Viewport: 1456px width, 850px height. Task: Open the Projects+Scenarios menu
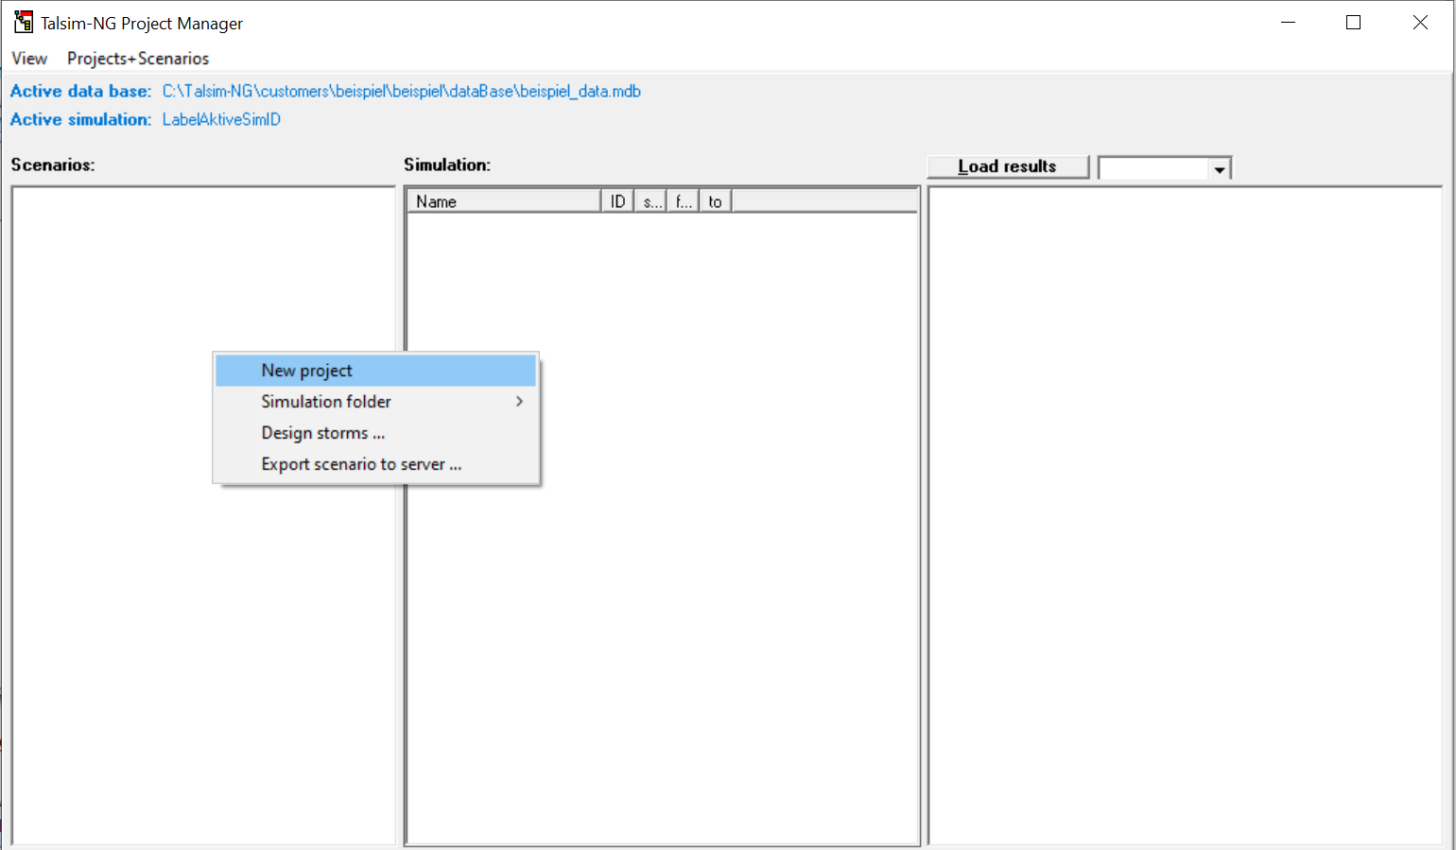click(138, 59)
